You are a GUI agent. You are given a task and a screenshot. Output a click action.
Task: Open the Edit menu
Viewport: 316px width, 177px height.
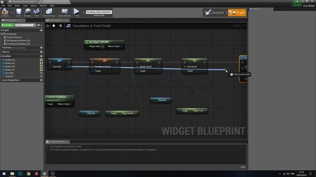10,5
